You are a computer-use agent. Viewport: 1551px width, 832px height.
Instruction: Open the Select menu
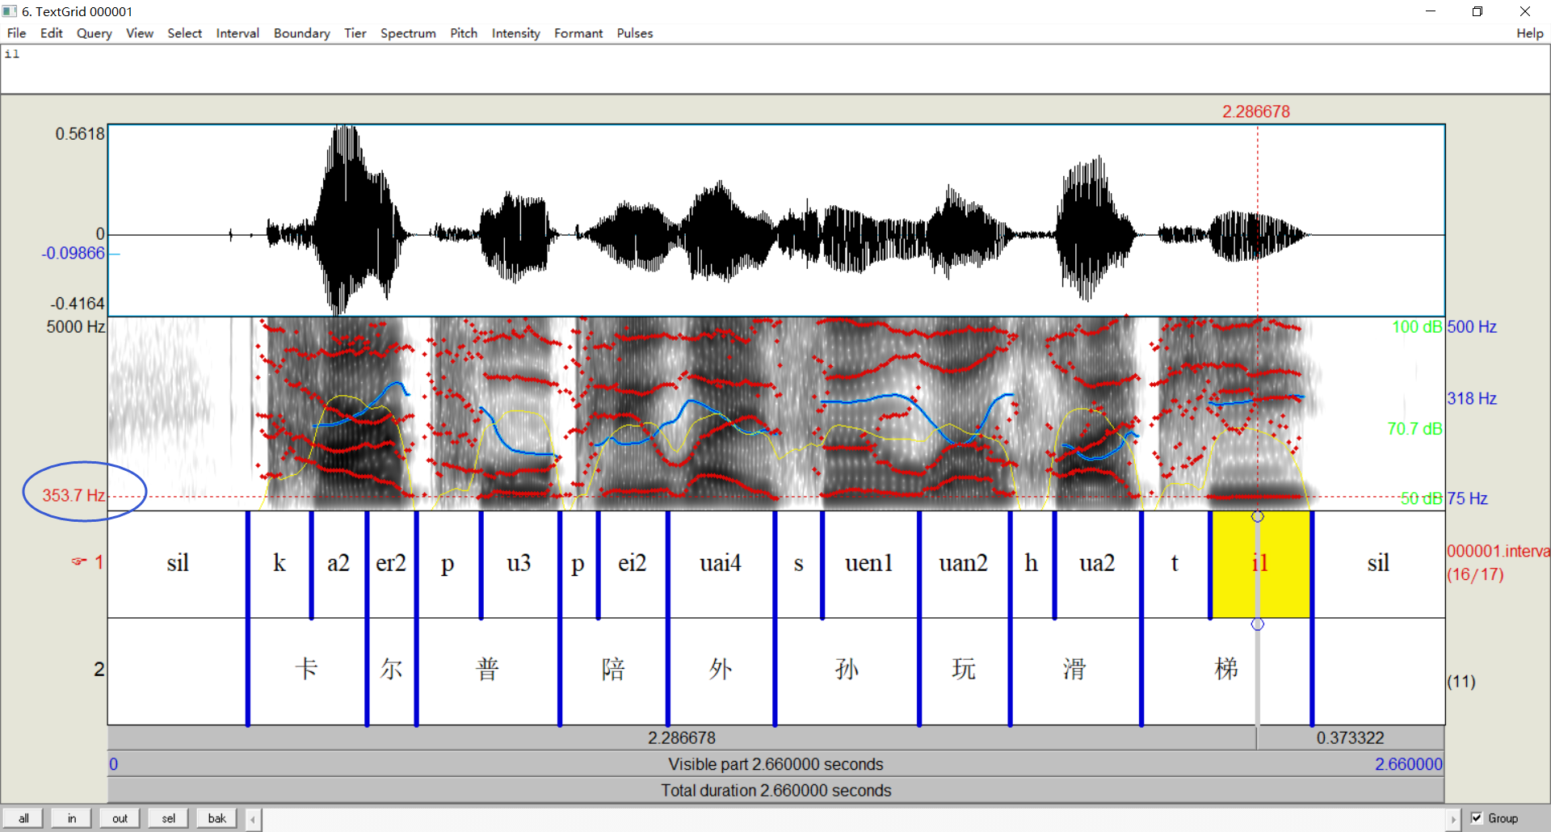(185, 33)
